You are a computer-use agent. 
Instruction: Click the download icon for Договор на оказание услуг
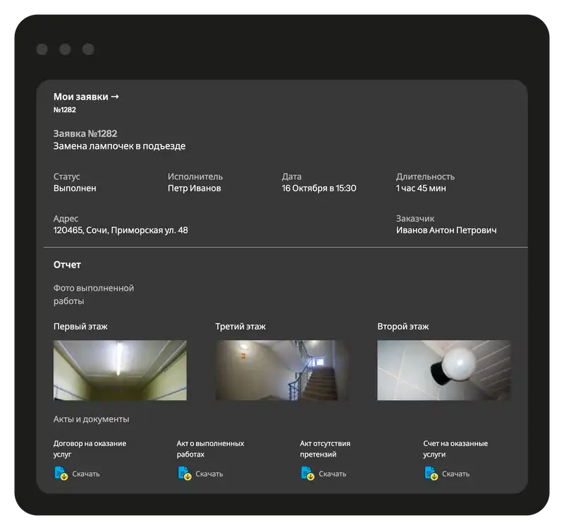[x=61, y=474]
